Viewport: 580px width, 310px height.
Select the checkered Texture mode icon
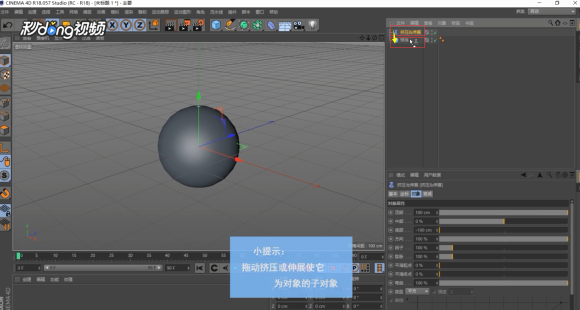coord(5,74)
